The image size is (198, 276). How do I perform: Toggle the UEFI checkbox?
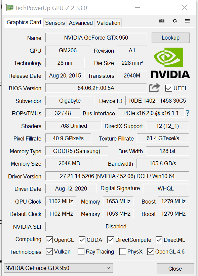[169, 88]
